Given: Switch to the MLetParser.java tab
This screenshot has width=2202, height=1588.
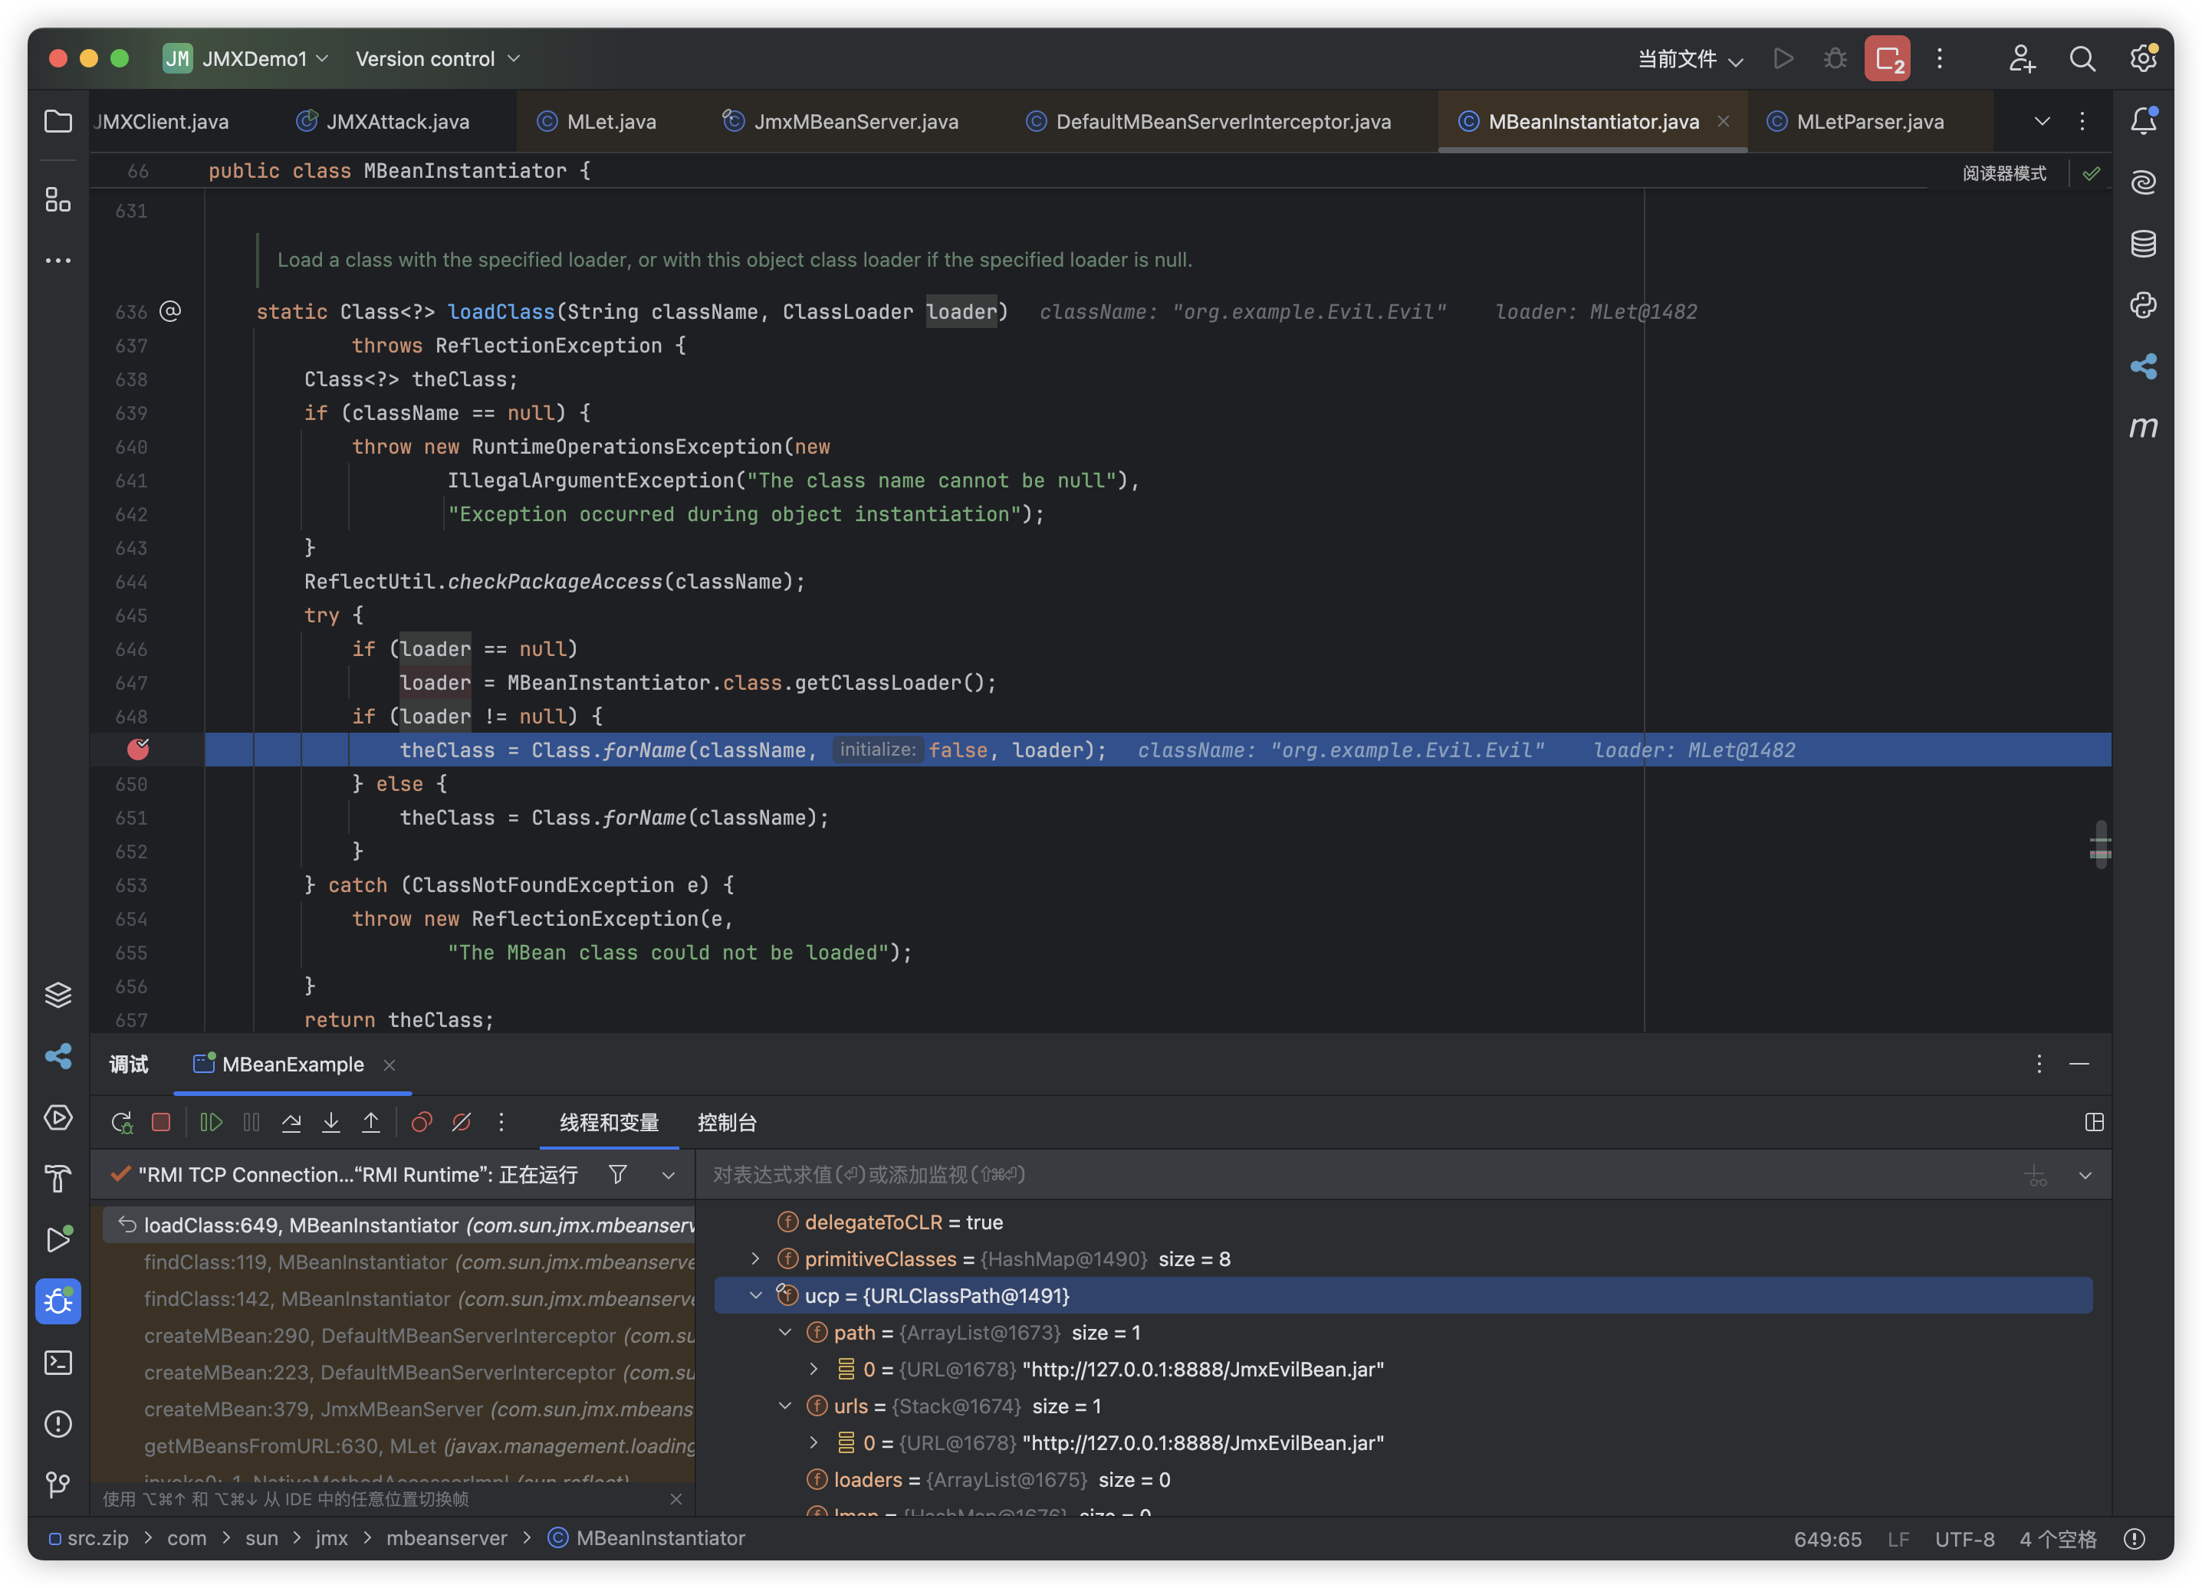Looking at the screenshot, I should tap(1855, 121).
